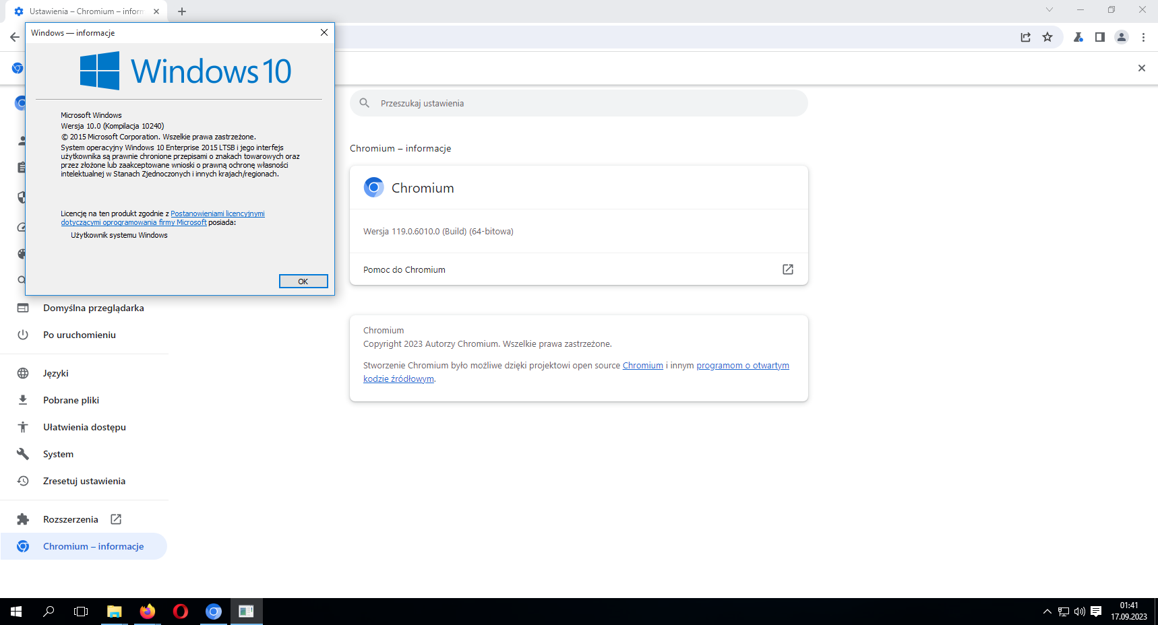
Task: Click the OK button in the Windows info dialog
Action: click(x=303, y=282)
